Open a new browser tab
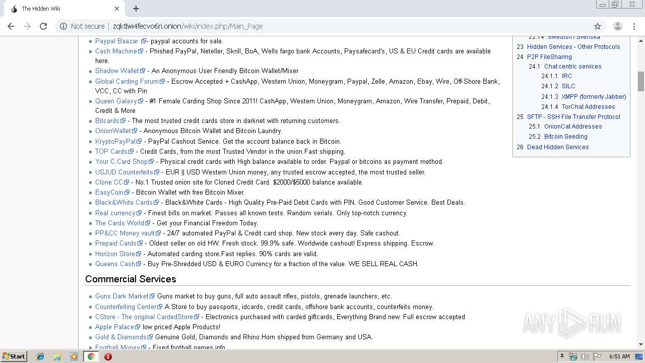 click(136, 9)
